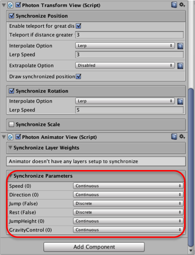Click the scrollbar down arrow
The image size is (195, 255).
click(191, 251)
